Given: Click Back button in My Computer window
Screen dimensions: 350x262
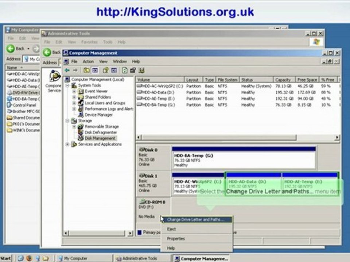Looking at the screenshot, I should [x=16, y=48].
